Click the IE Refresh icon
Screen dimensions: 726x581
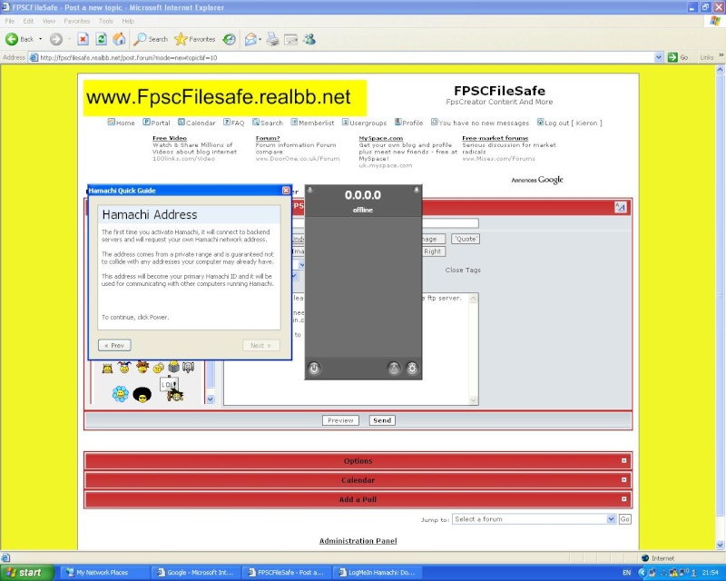[x=101, y=39]
